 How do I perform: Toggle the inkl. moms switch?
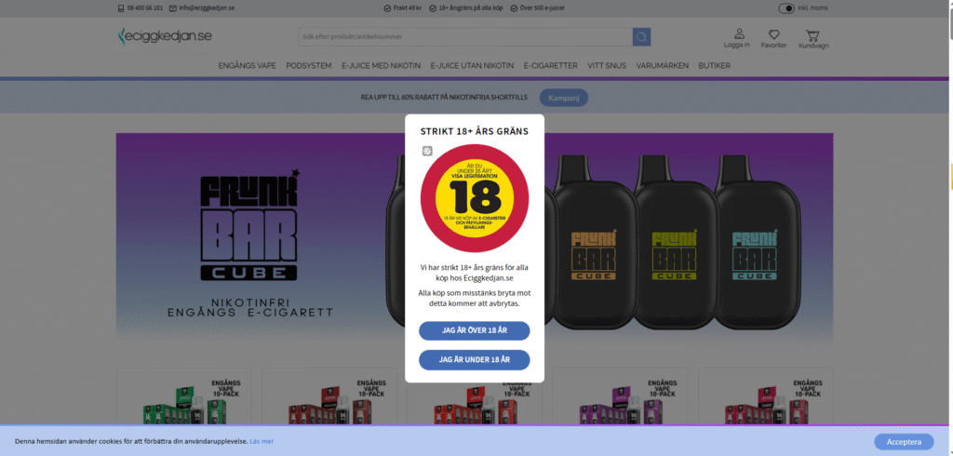point(786,7)
